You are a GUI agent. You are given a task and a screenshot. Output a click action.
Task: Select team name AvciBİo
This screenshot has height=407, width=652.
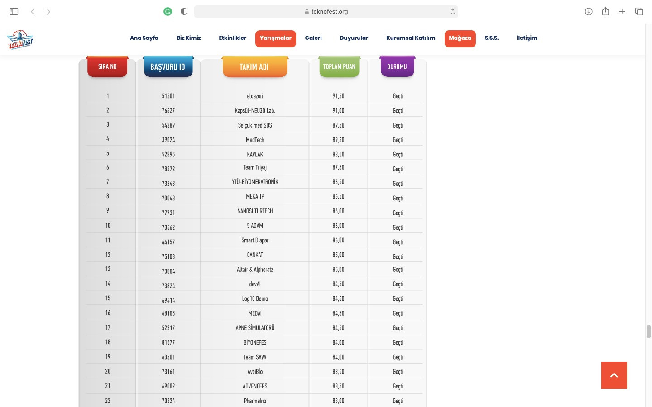(x=255, y=371)
